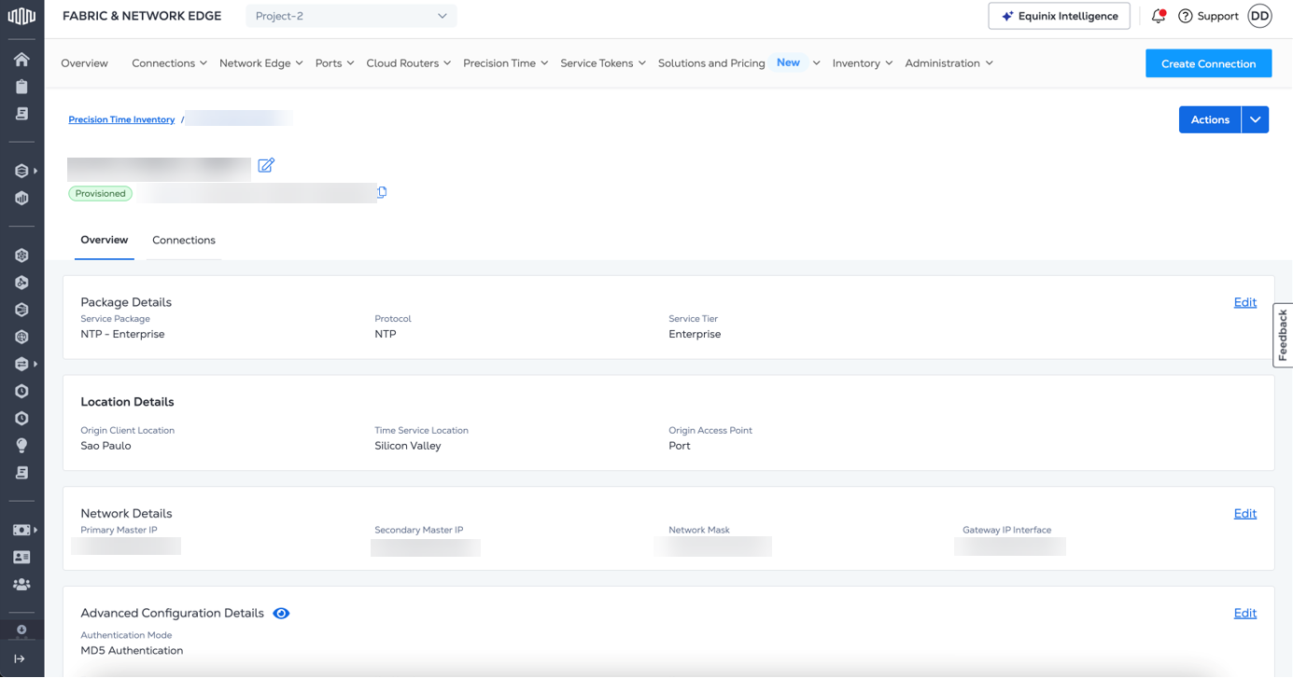Viewport: 1293px width, 678px height.
Task: Click the scroll icon beneath the lightbulb icon
Action: (21, 473)
